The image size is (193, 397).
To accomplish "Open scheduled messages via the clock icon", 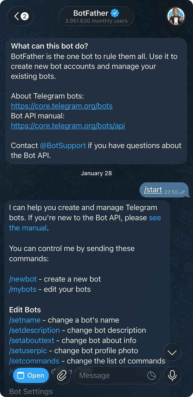I will pos(151,375).
